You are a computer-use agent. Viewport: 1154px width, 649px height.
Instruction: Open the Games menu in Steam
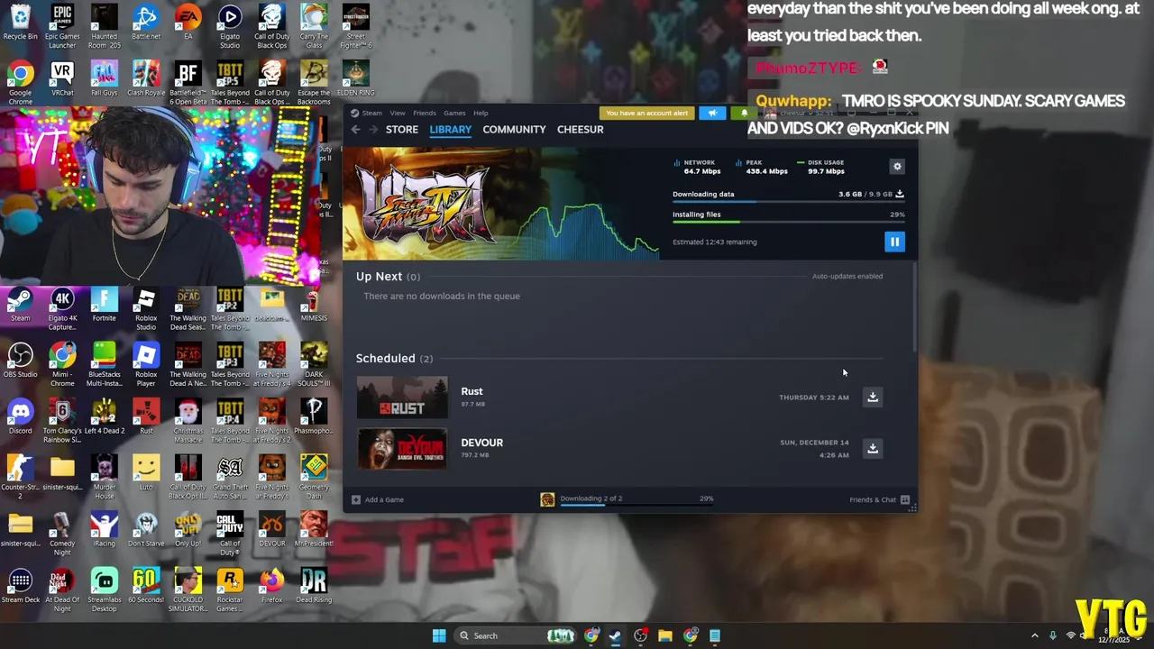tap(454, 113)
